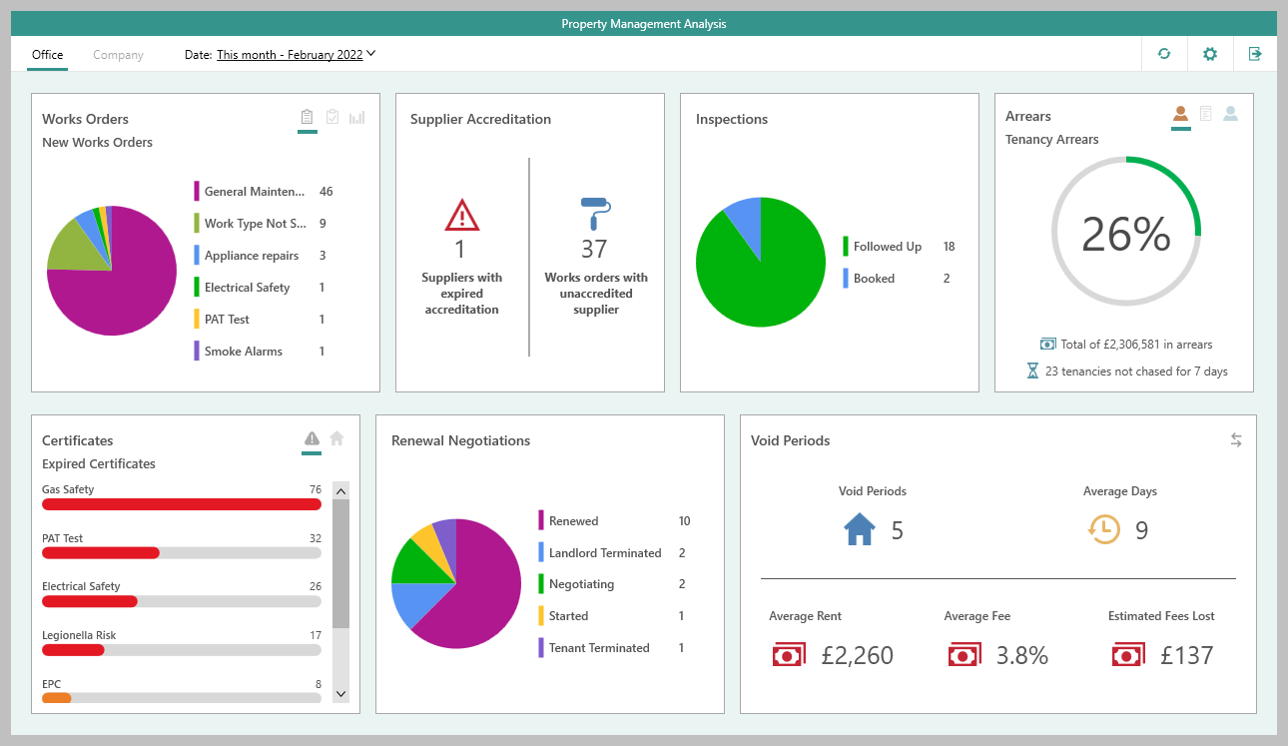The height and width of the screenshot is (746, 1288).
Task: Click the £2,260 average rent value
Action: pos(857,655)
